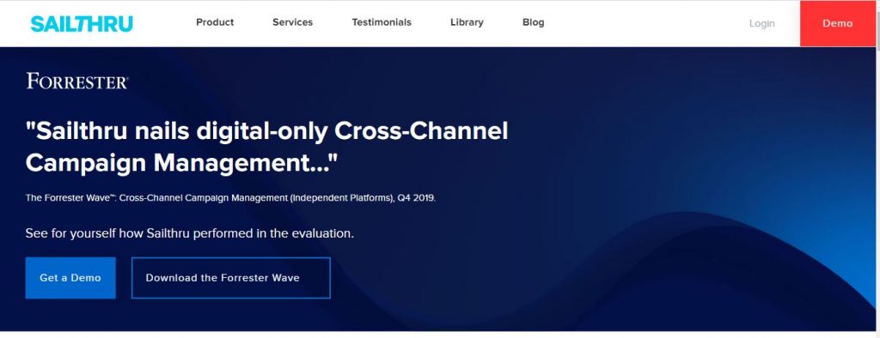Click The Forrester Wave Q4 2019 citation text
The image size is (880, 338).
[x=230, y=198]
